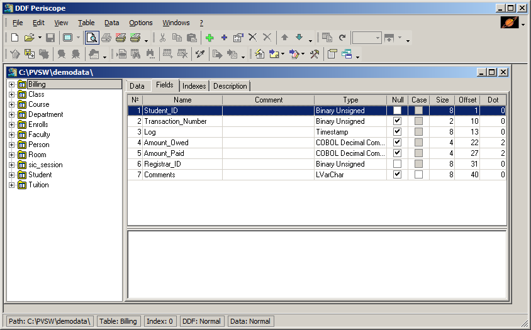Open the Edit menu
This screenshot has height=330, width=531.
[x=38, y=23]
